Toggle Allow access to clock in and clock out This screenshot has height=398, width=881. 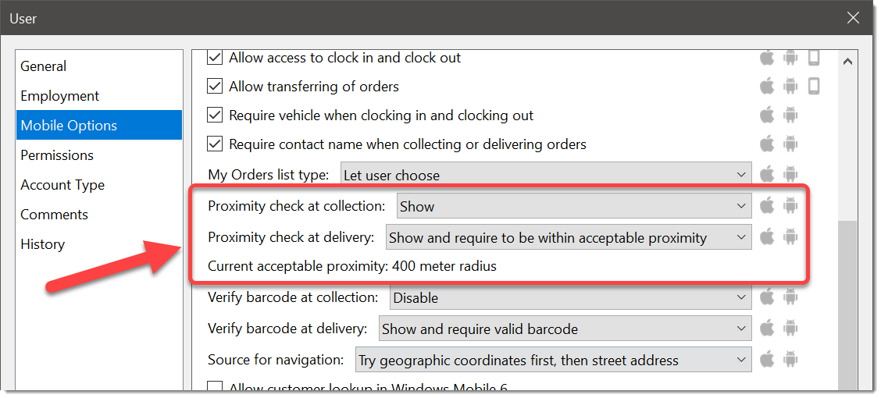[215, 57]
